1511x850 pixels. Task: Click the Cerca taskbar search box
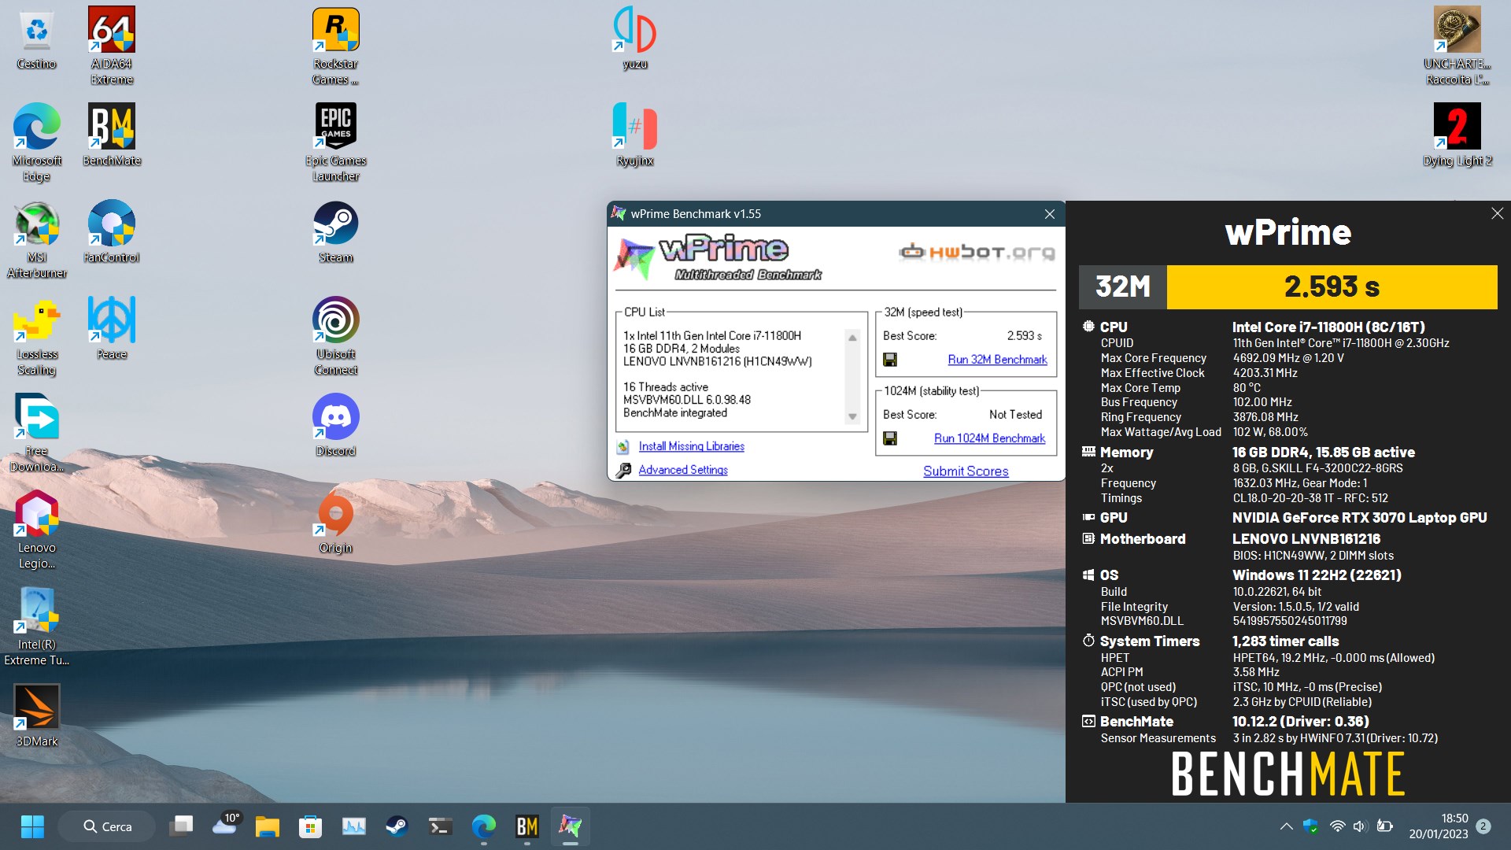coord(107,826)
